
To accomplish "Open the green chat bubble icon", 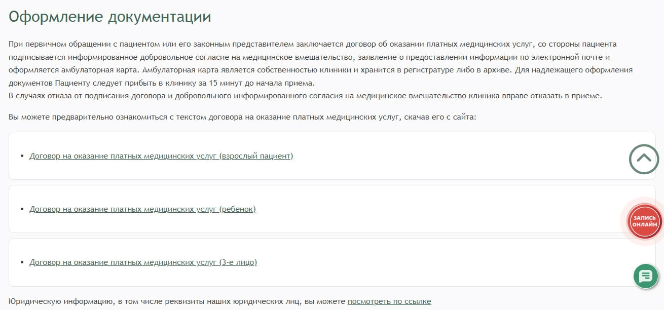I will click(646, 277).
